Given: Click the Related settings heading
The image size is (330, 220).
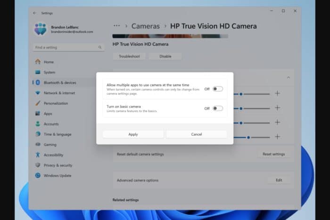Looking at the screenshot, I should (x=126, y=200).
